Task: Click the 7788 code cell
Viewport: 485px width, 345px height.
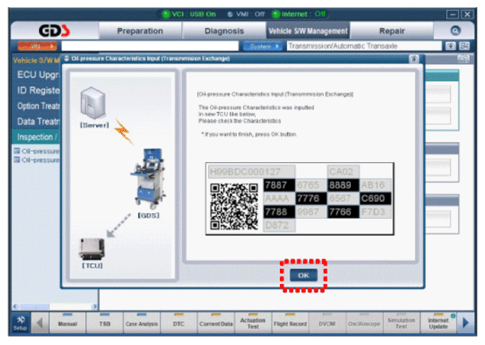Action: 279,211
